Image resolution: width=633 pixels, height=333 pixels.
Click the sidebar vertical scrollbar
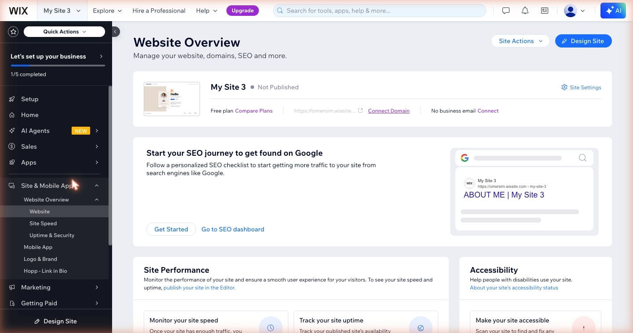(x=110, y=165)
